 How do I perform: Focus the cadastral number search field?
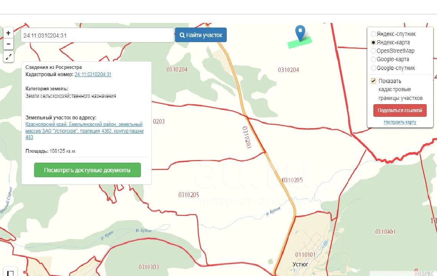coord(97,35)
